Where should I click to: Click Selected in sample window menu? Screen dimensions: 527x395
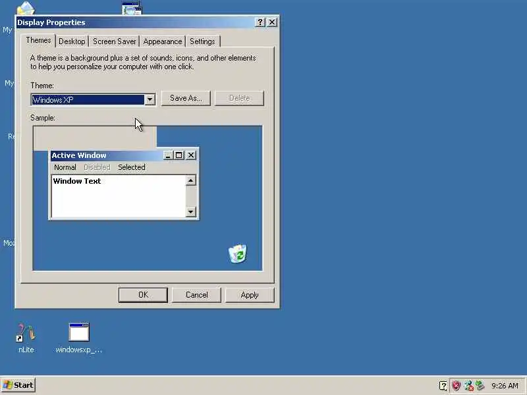tap(132, 167)
